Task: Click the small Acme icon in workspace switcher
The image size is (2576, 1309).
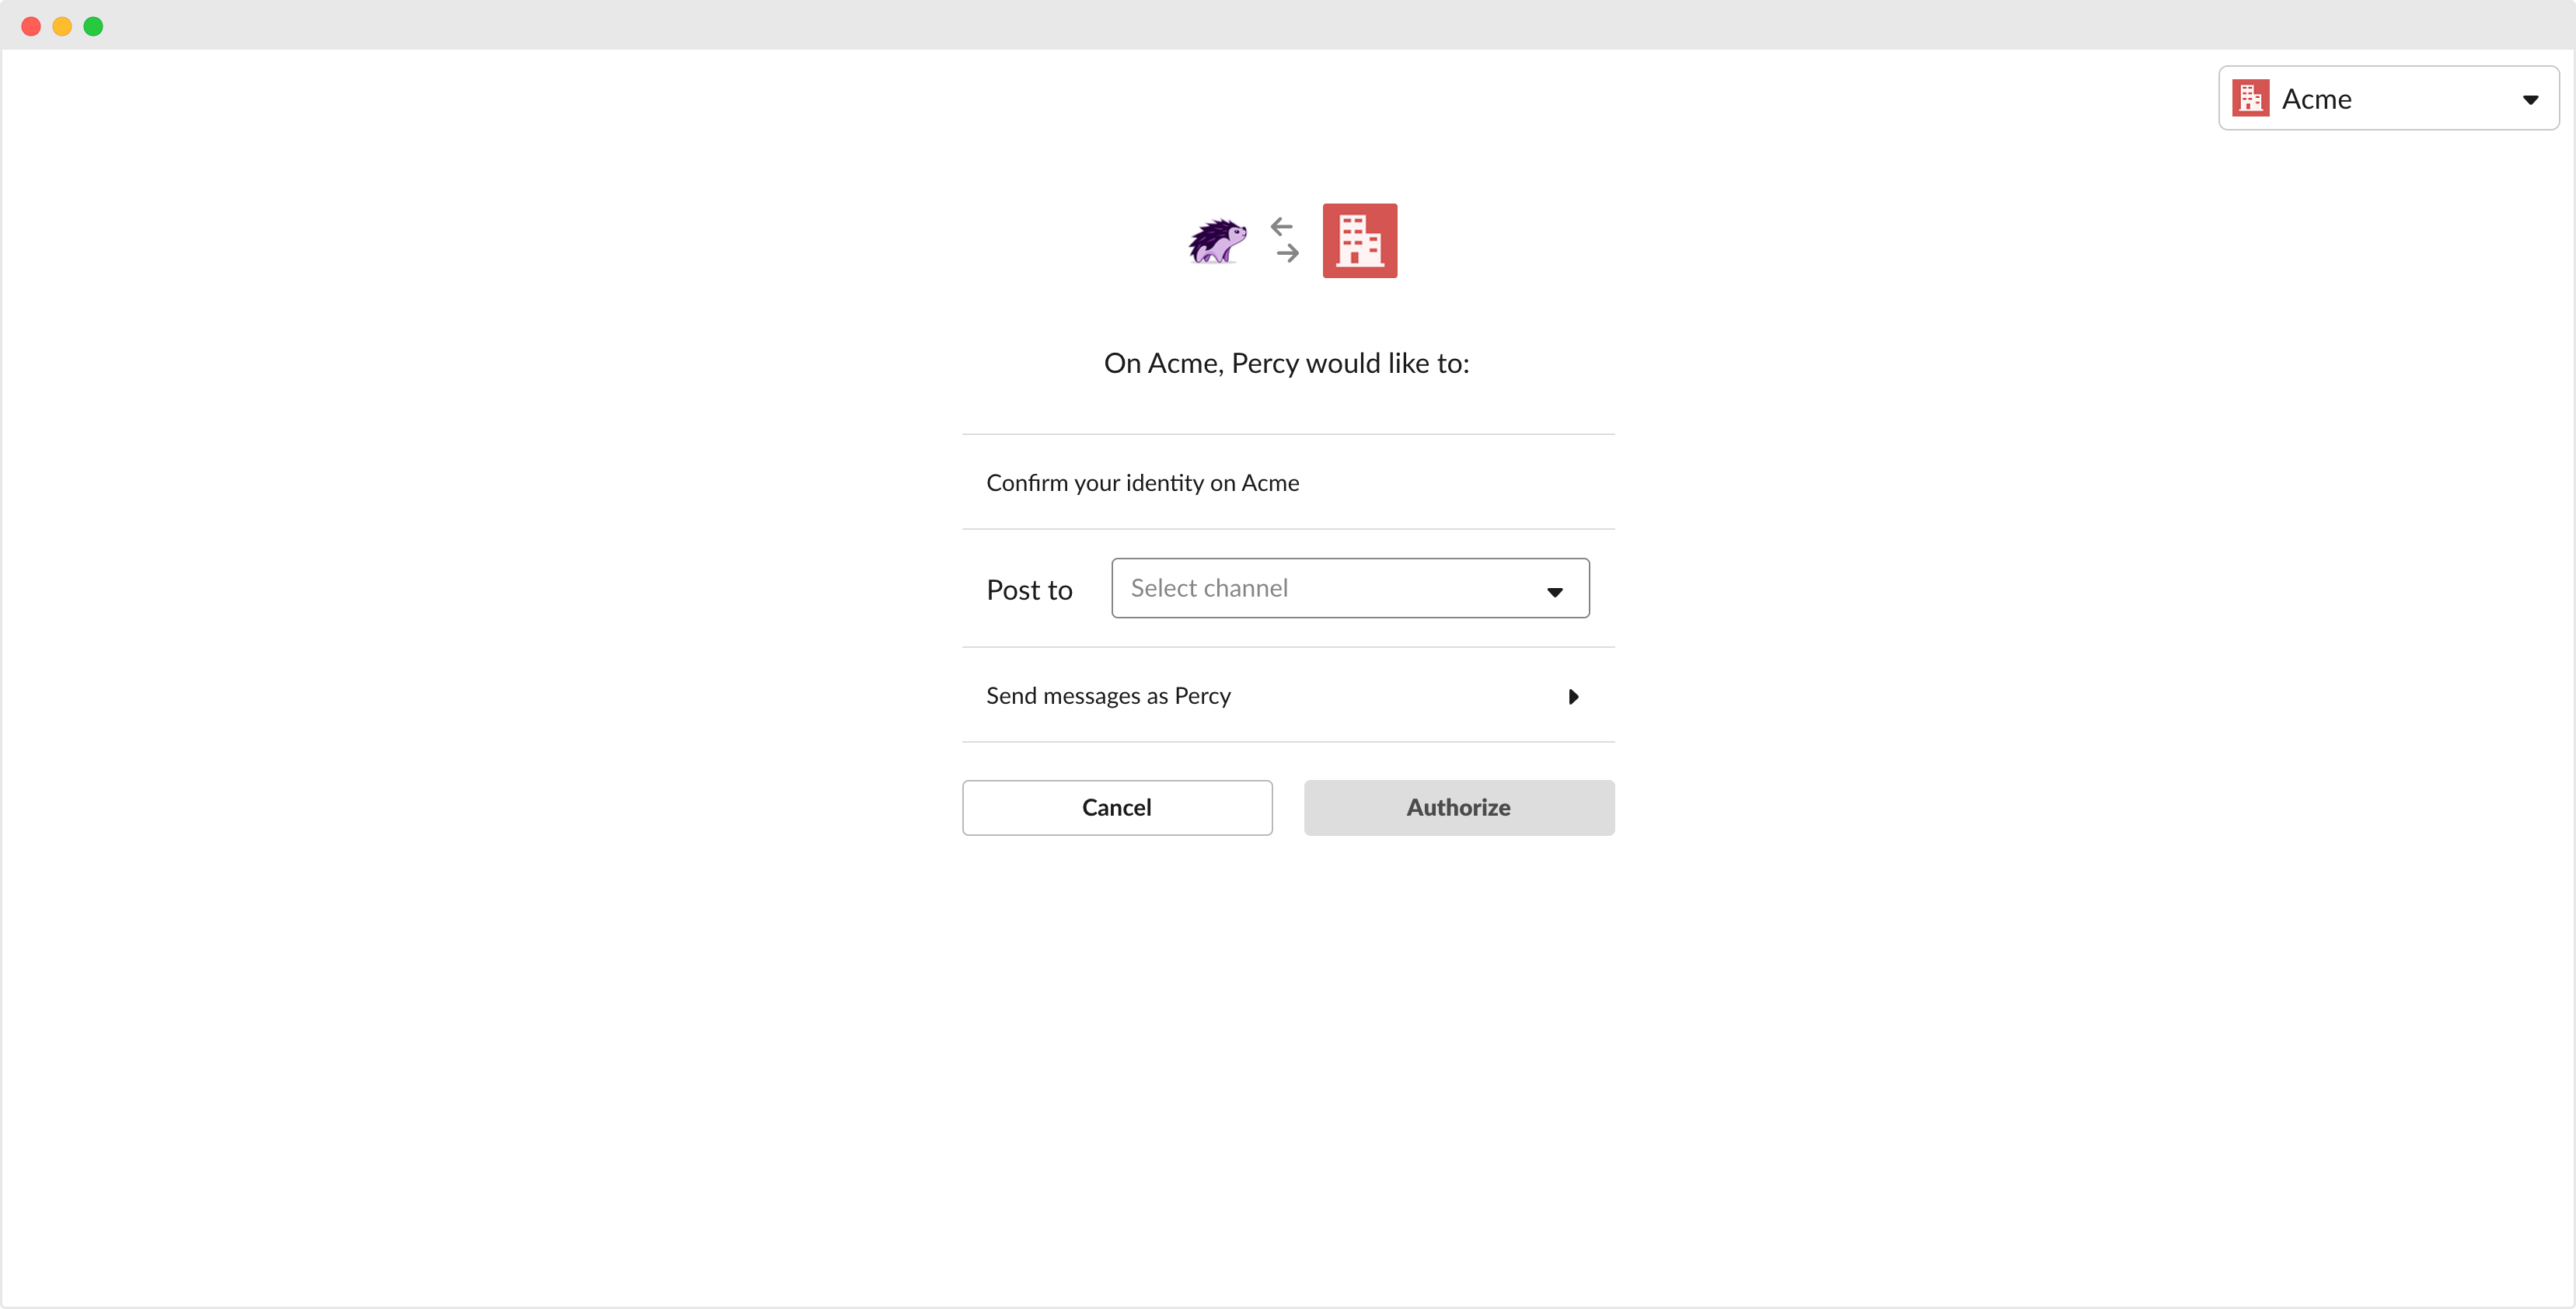Action: [x=2250, y=98]
